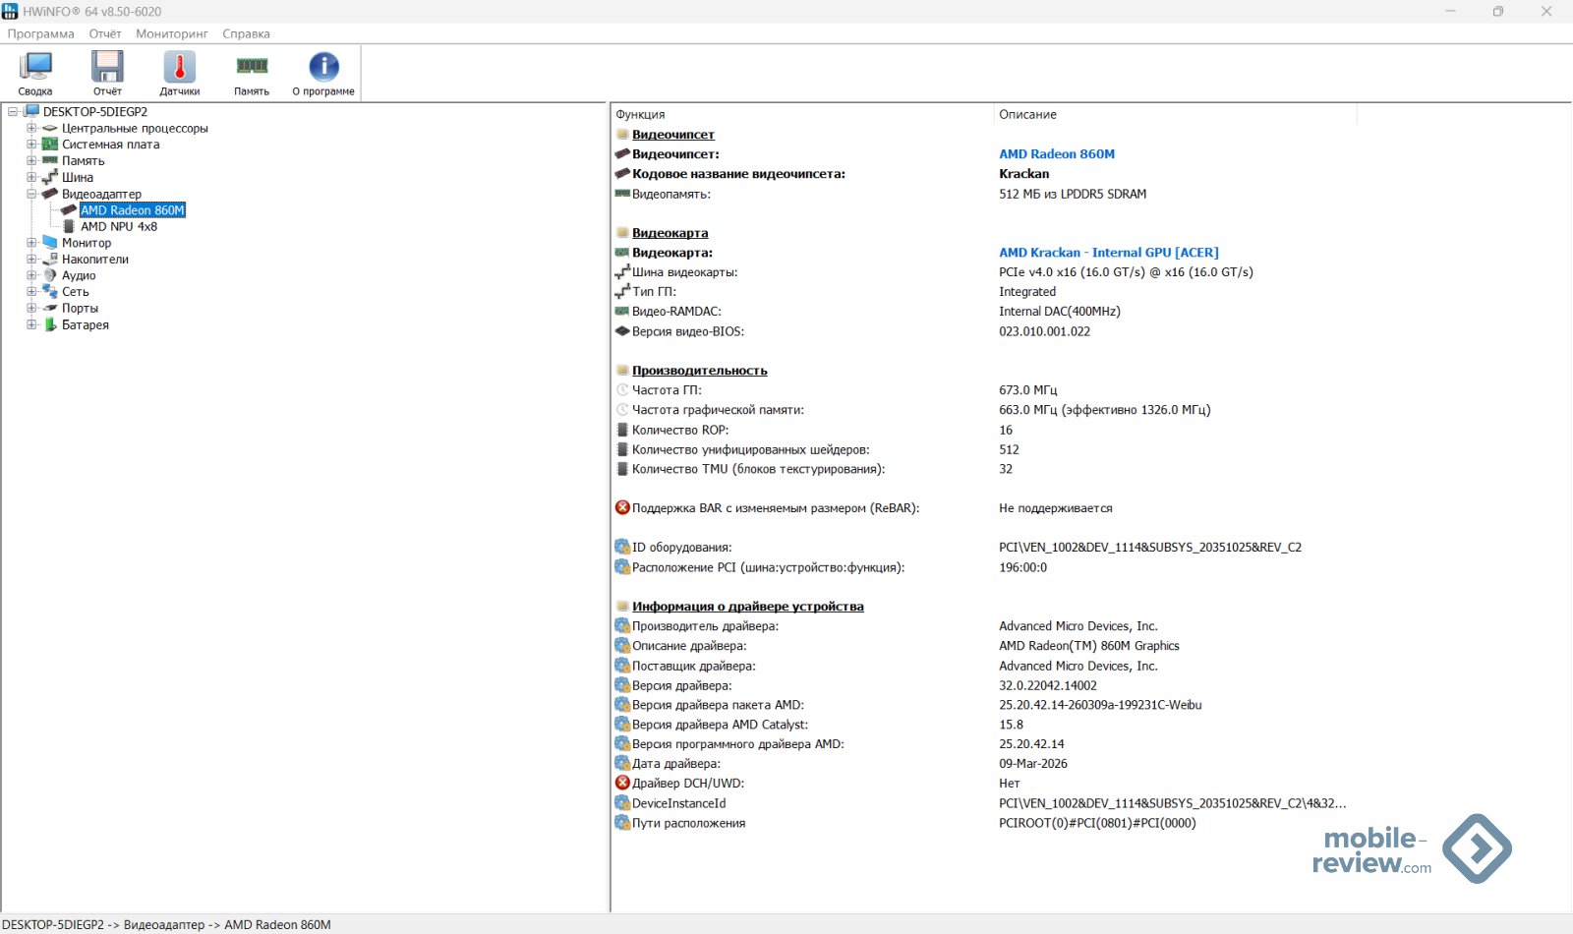
Task: Select the Аудио tree item label
Action: [x=79, y=275]
